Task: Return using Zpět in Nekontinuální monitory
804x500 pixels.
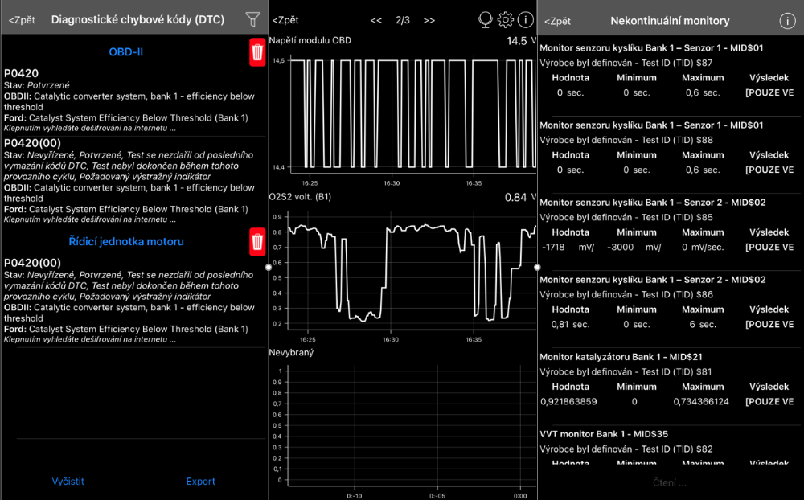Action: point(557,21)
